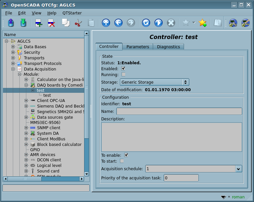Screen dimensions: 254x202
Task: Refresh the page with the reload icon
Action: click(x=146, y=23)
